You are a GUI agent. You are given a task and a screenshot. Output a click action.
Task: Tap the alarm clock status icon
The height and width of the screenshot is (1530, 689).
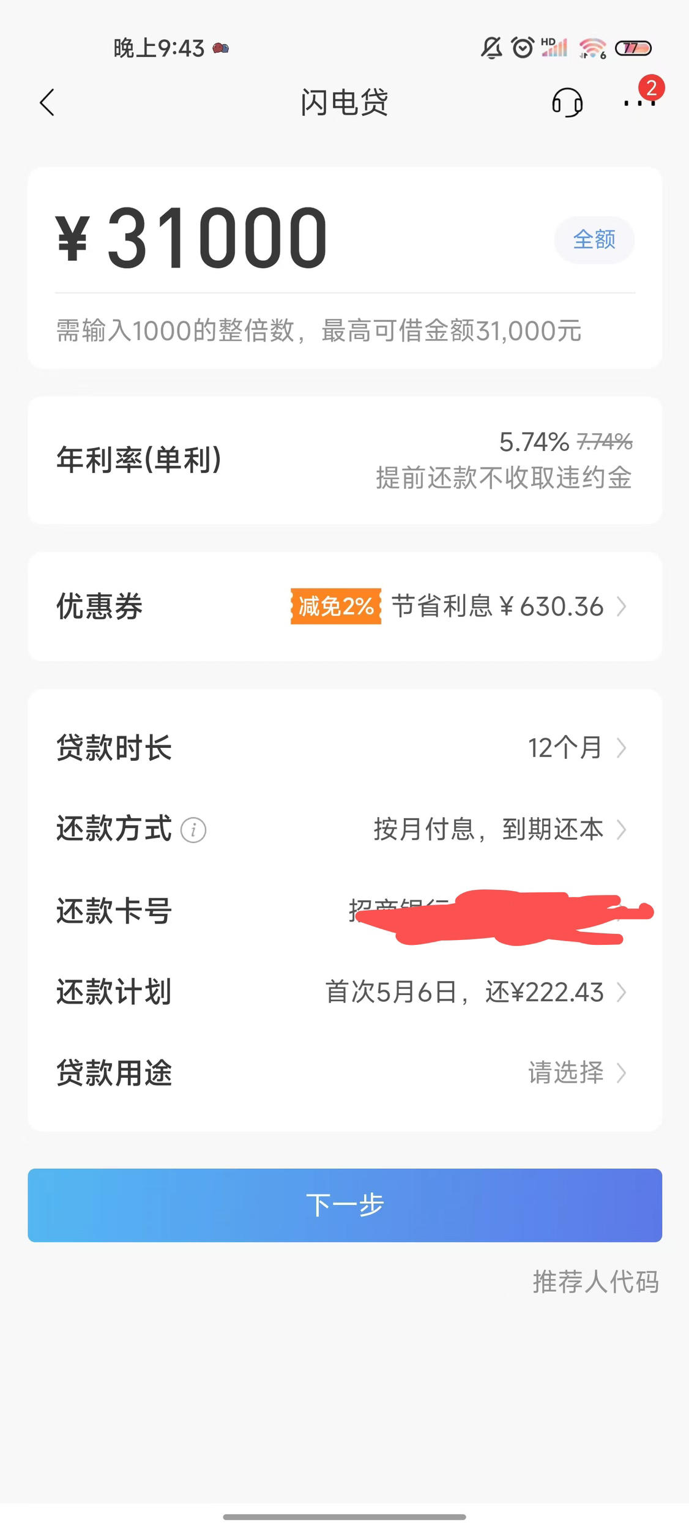[x=523, y=48]
